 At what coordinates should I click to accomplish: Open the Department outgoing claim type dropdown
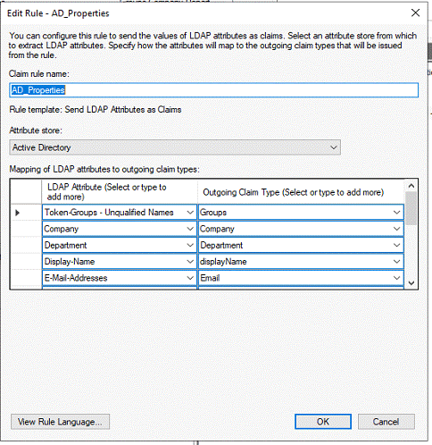pyautogui.click(x=396, y=245)
